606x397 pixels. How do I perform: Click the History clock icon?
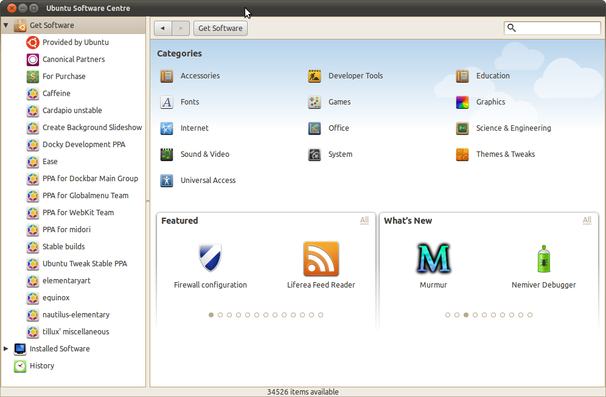[x=20, y=366]
